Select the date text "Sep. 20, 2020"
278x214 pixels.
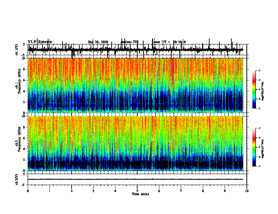click(98, 42)
